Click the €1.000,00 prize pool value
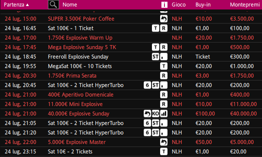This screenshot has height=157, width=262. [242, 66]
